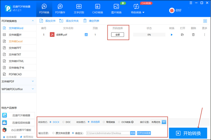211x140 pixels.
Task: Switch to the PDF操作 tab
Action: pyautogui.click(x=60, y=9)
